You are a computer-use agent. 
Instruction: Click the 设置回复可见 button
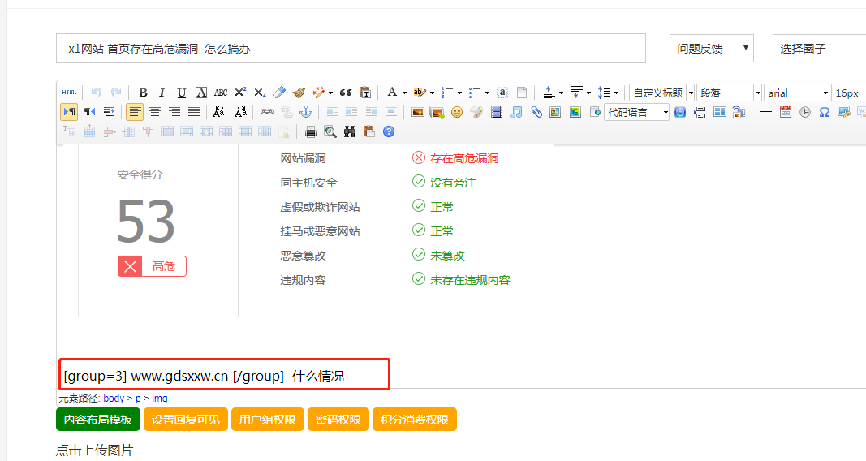click(x=185, y=420)
